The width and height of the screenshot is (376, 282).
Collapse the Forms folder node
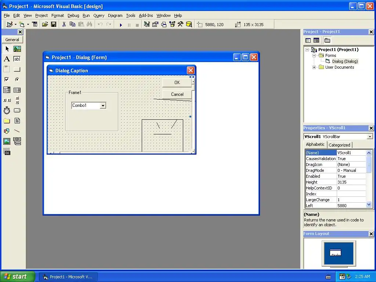314,55
